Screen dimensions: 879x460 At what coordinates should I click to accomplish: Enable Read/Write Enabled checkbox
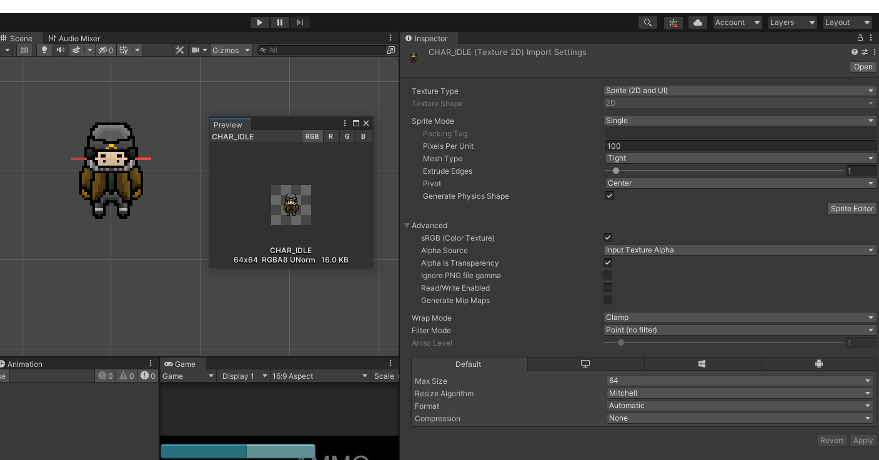608,287
